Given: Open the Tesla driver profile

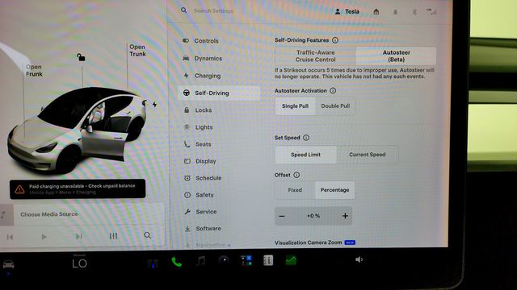Looking at the screenshot, I should (347, 11).
